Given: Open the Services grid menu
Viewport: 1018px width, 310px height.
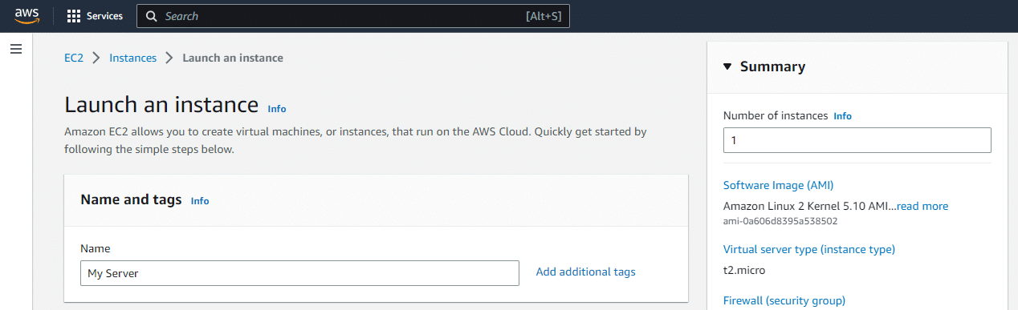Looking at the screenshot, I should click(x=74, y=16).
